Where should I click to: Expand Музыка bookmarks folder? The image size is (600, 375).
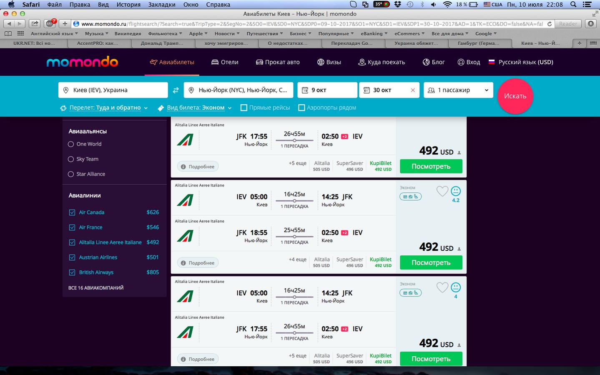[96, 33]
